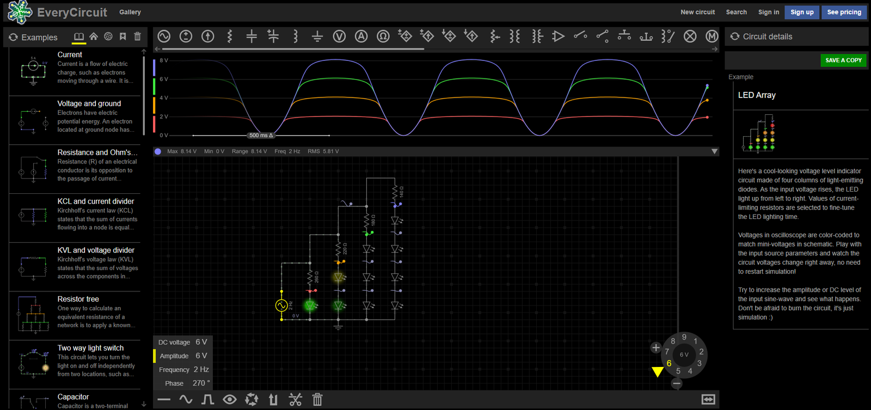Viewport: 871px width, 410px height.
Task: Select the DC voltage parameter
Action: pos(182,342)
